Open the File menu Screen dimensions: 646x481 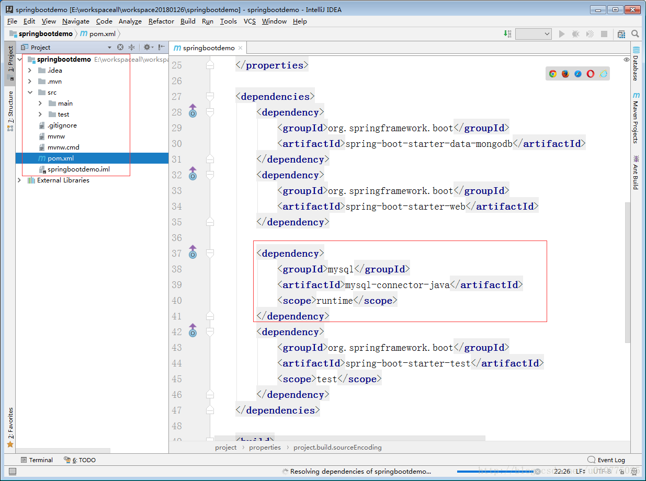click(12, 21)
